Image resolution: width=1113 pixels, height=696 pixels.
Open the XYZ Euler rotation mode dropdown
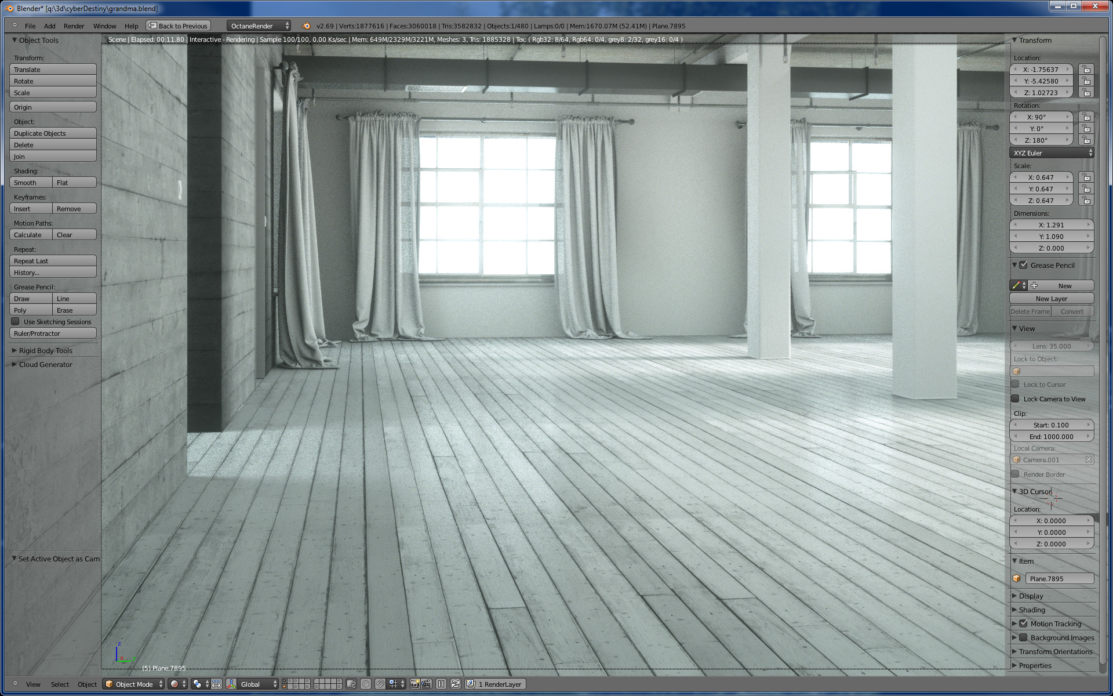pyautogui.click(x=1052, y=153)
